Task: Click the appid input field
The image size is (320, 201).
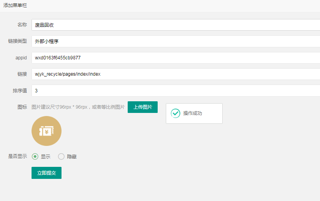Action: 176,58
